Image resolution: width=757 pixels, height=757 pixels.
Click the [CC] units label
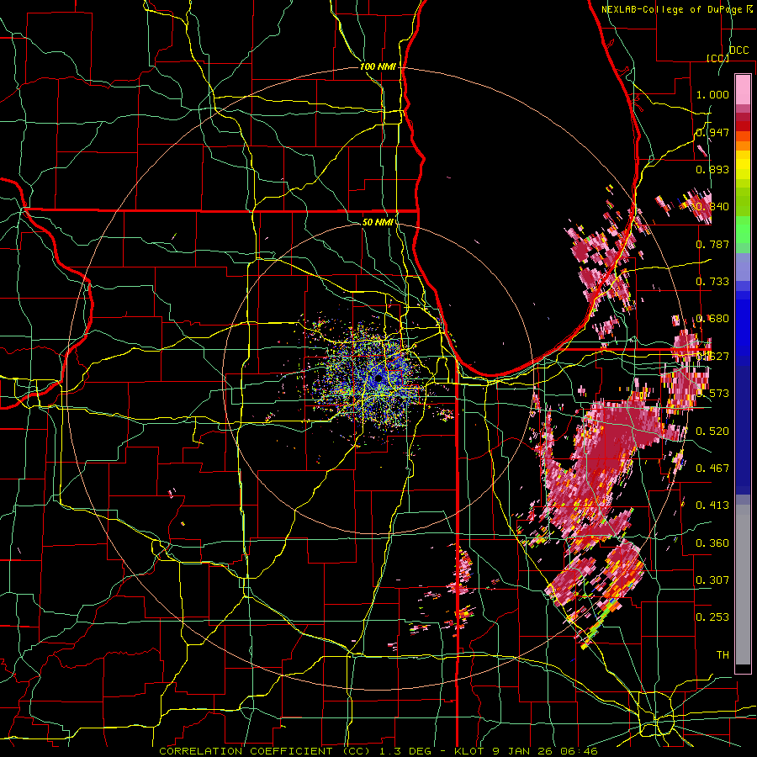[x=717, y=58]
